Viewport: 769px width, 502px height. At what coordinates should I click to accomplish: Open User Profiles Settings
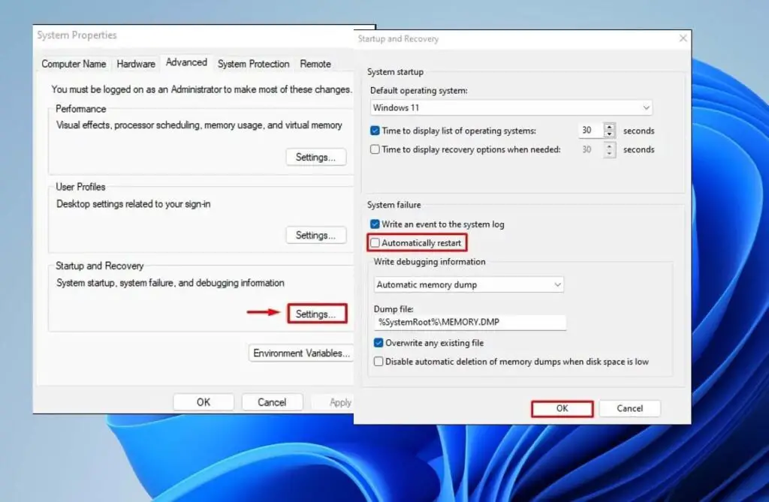pos(315,235)
